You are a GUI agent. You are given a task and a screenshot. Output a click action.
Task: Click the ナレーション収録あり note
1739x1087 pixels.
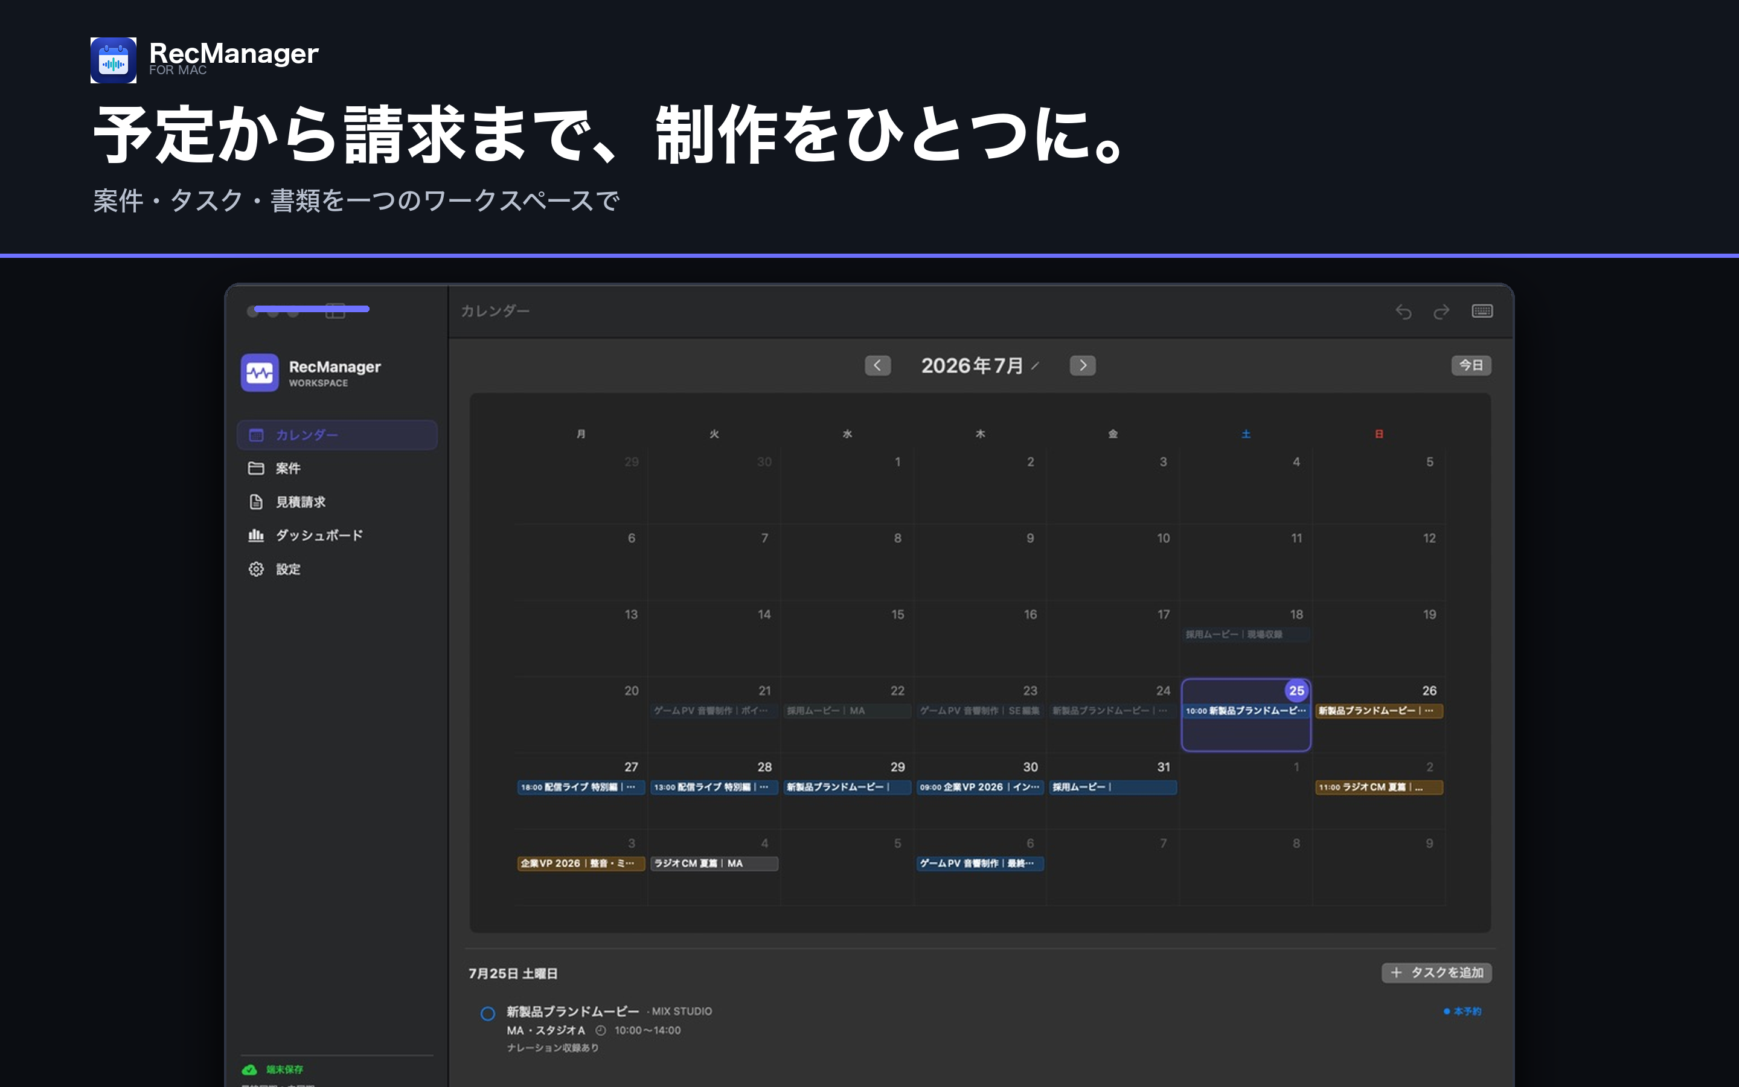[552, 1048]
